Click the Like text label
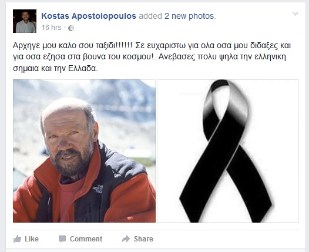309x252 pixels. 32,239
